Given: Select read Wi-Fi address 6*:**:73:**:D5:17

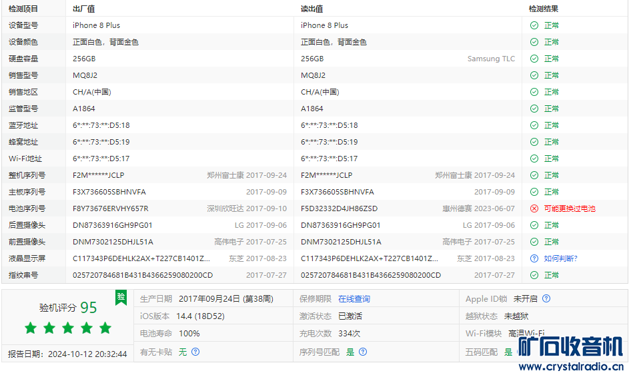Looking at the screenshot, I should click(329, 159).
